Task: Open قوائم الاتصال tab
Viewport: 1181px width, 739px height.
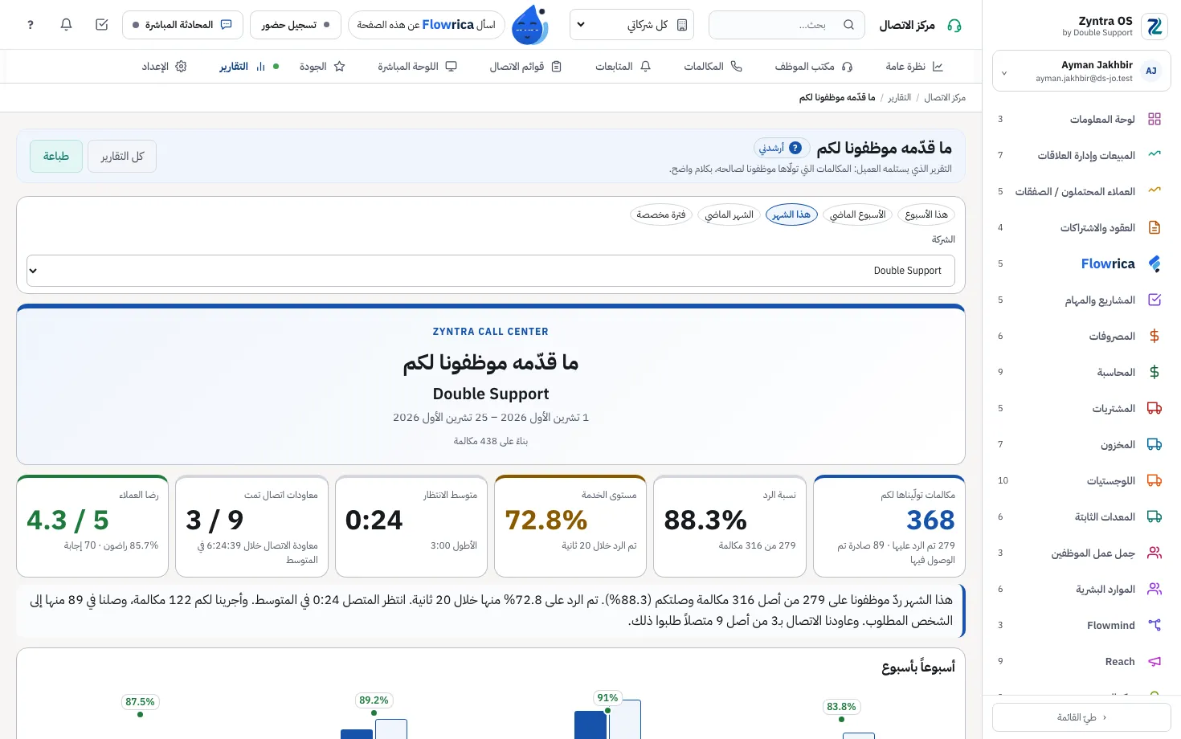Action: pos(525,67)
